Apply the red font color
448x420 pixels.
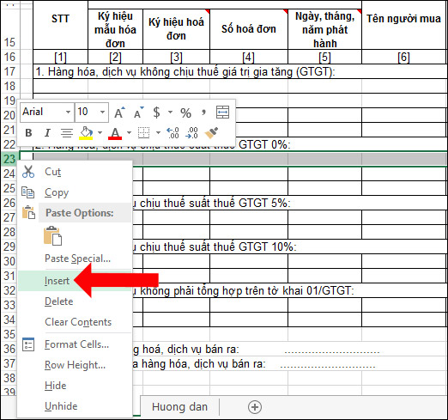coord(115,133)
